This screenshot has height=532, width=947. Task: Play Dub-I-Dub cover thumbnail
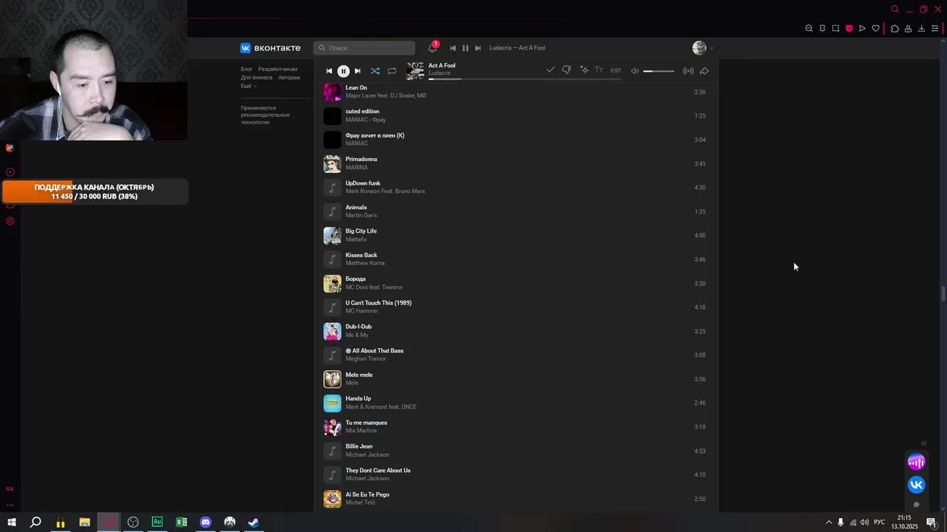click(x=332, y=331)
